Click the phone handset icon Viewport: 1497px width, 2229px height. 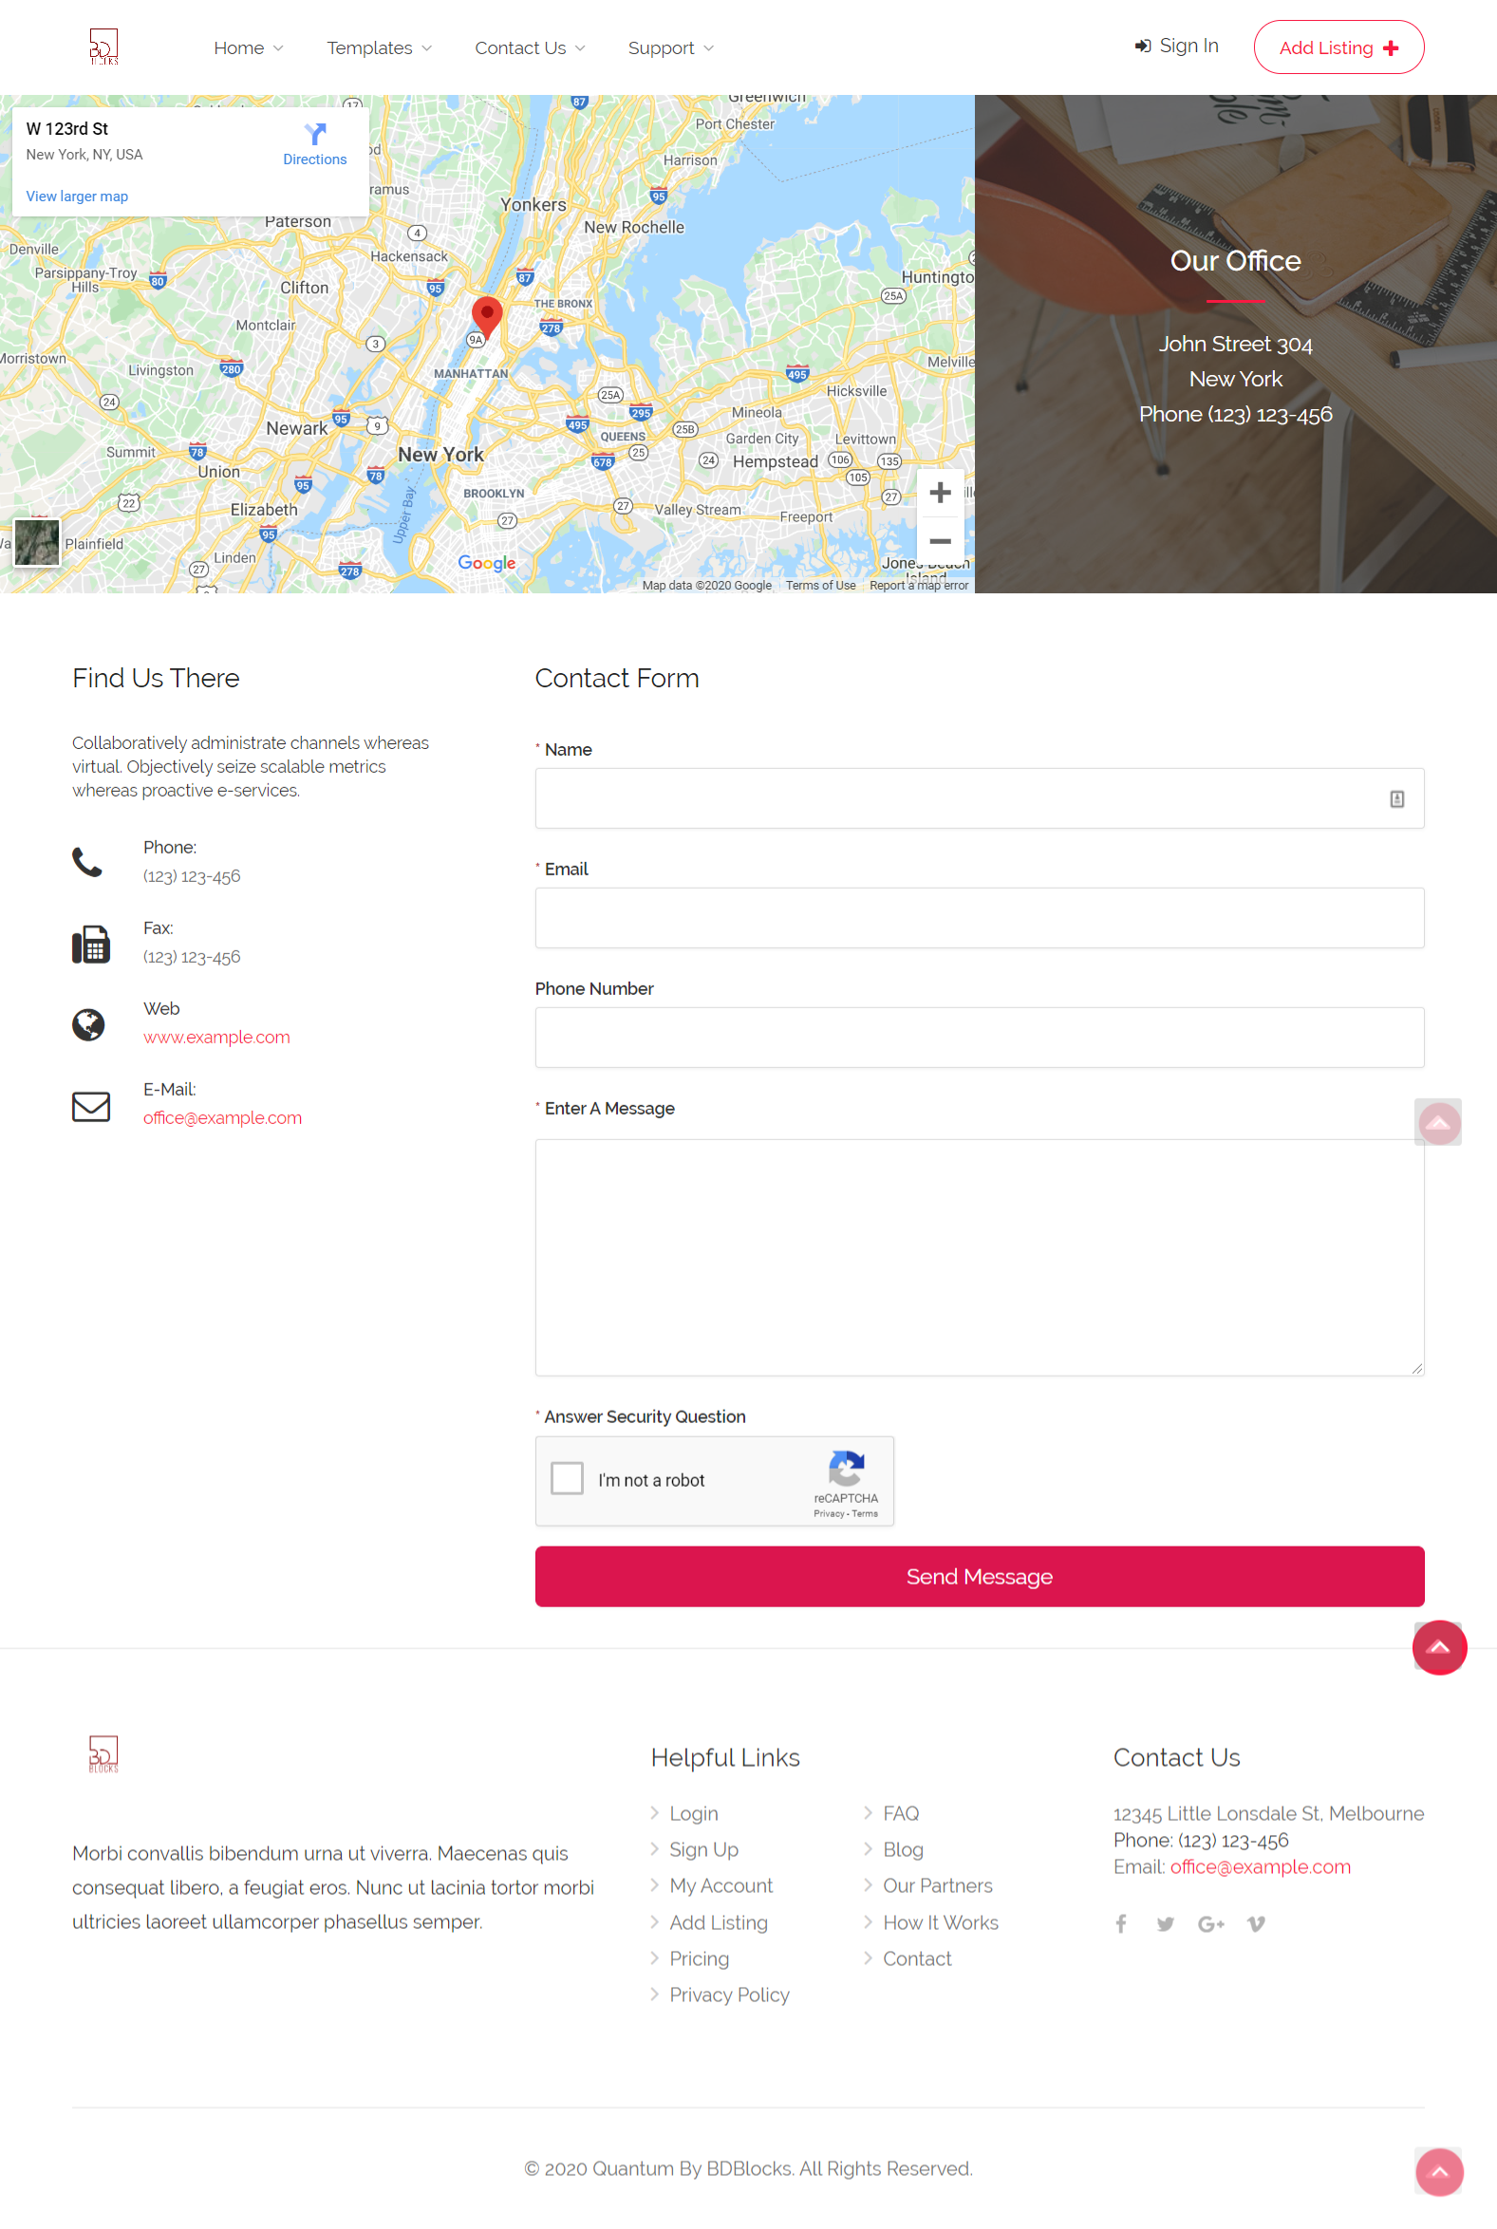88,861
